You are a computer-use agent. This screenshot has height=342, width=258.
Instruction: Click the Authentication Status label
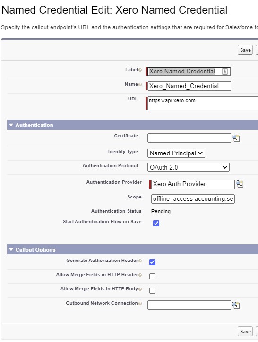pyautogui.click(x=116, y=211)
